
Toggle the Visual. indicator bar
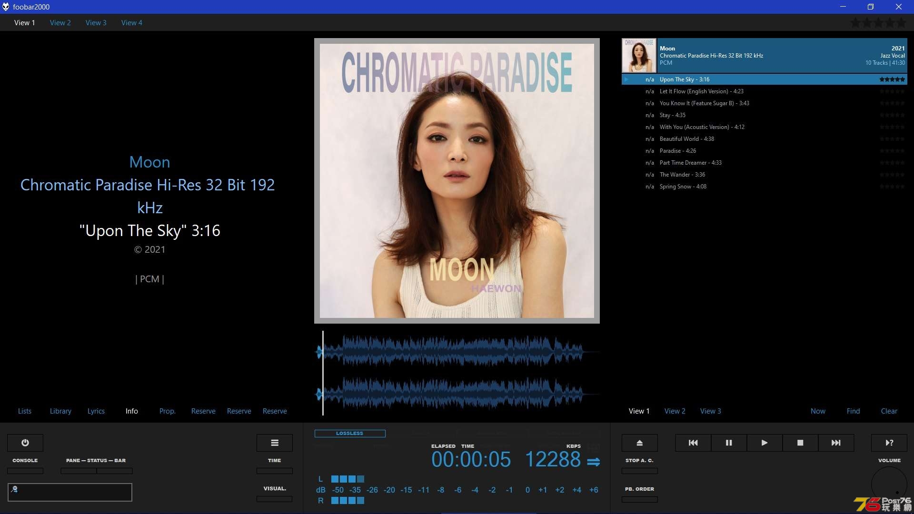click(x=275, y=499)
